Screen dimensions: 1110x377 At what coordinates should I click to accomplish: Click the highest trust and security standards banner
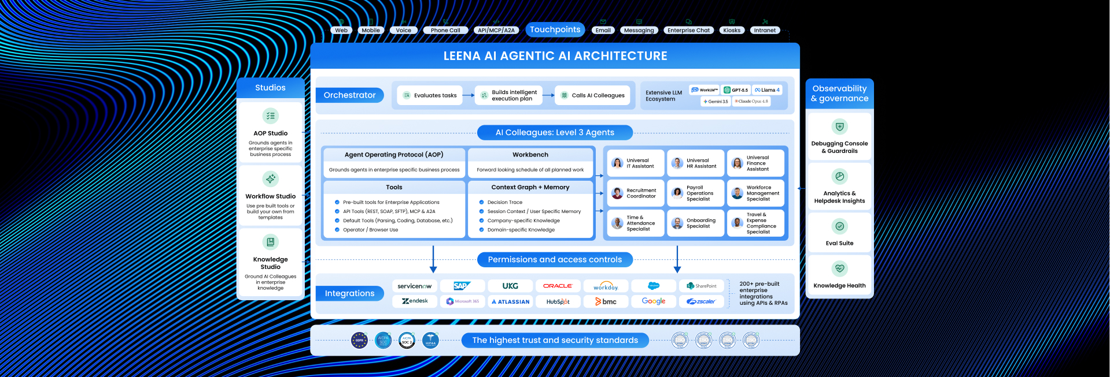pyautogui.click(x=555, y=340)
